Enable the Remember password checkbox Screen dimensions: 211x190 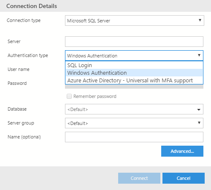(x=69, y=96)
